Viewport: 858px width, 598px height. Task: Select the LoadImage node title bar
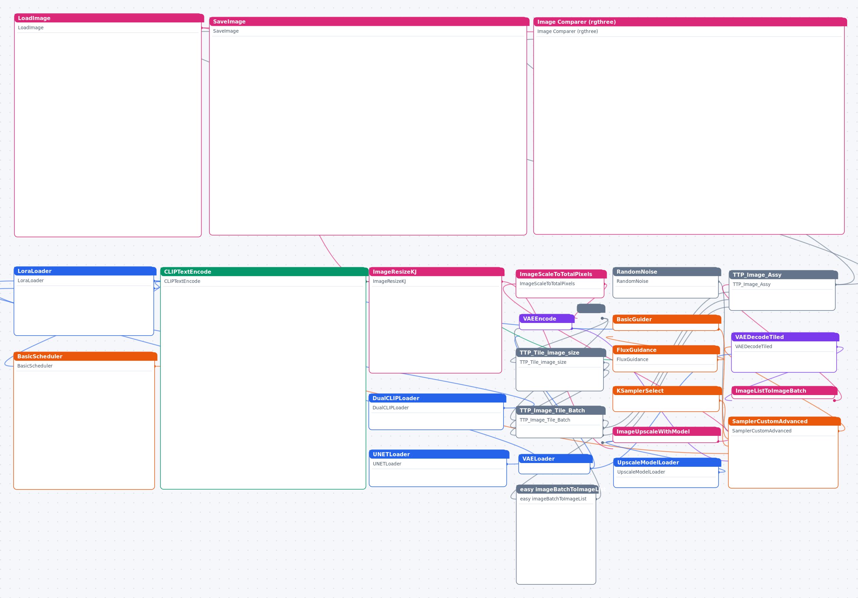[109, 18]
